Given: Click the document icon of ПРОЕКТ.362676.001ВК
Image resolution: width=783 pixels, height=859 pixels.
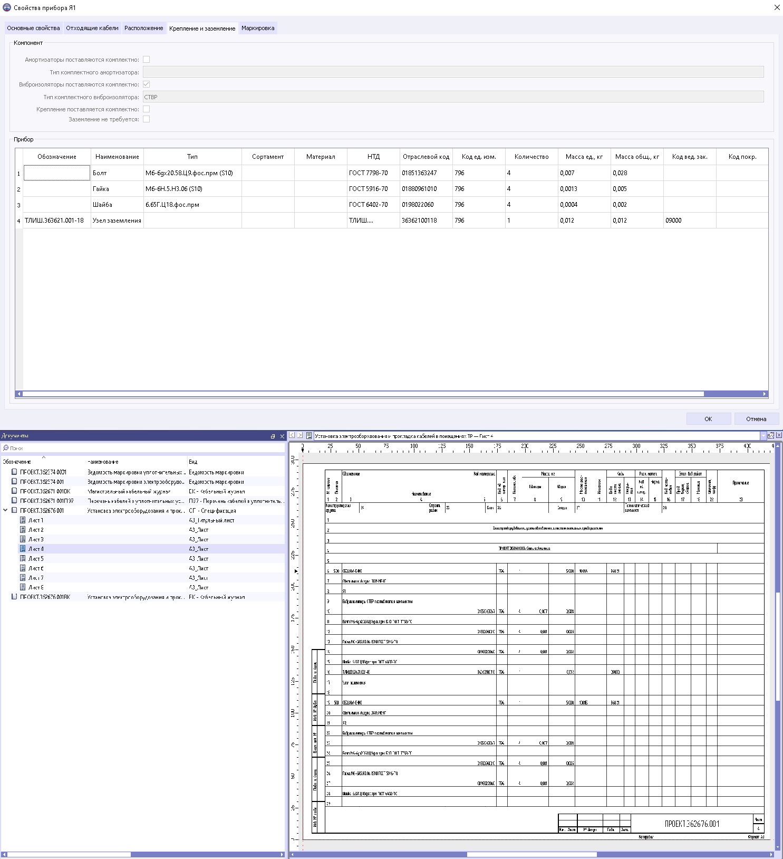Looking at the screenshot, I should (14, 597).
